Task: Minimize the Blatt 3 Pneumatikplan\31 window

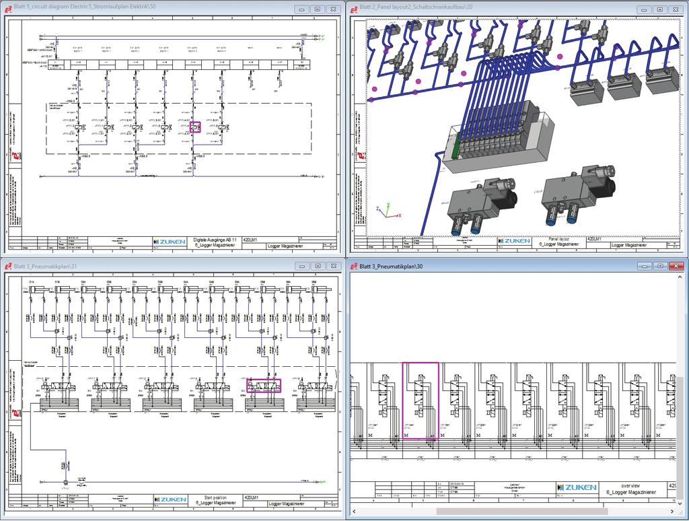Action: pyautogui.click(x=301, y=266)
